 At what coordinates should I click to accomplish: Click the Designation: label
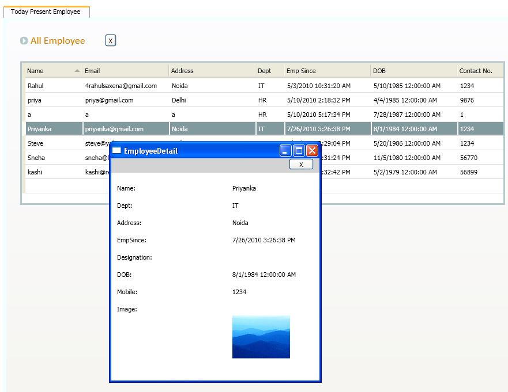tap(134, 257)
